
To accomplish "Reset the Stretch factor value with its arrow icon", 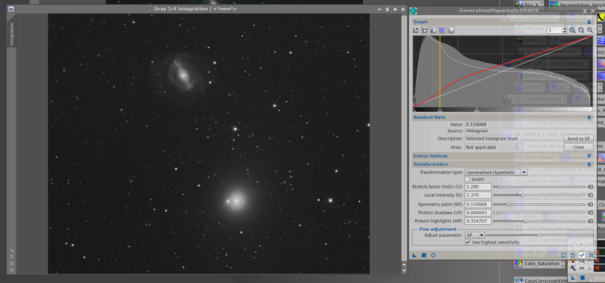I will coord(590,187).
